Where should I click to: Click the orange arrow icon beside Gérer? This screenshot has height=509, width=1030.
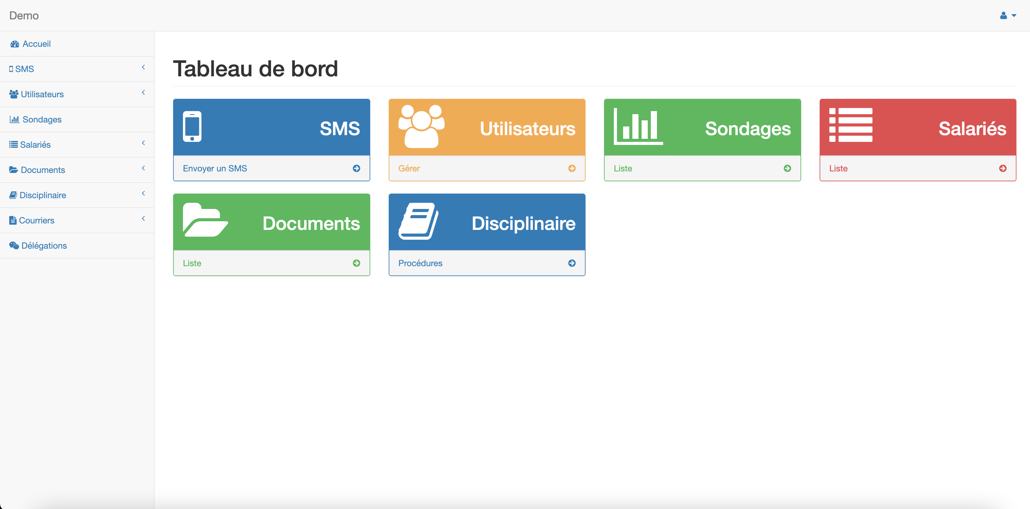click(572, 169)
